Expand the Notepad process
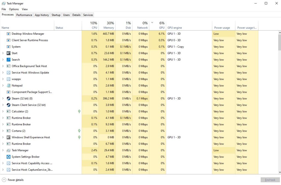This screenshot has width=281, height=185. (x=3, y=85)
